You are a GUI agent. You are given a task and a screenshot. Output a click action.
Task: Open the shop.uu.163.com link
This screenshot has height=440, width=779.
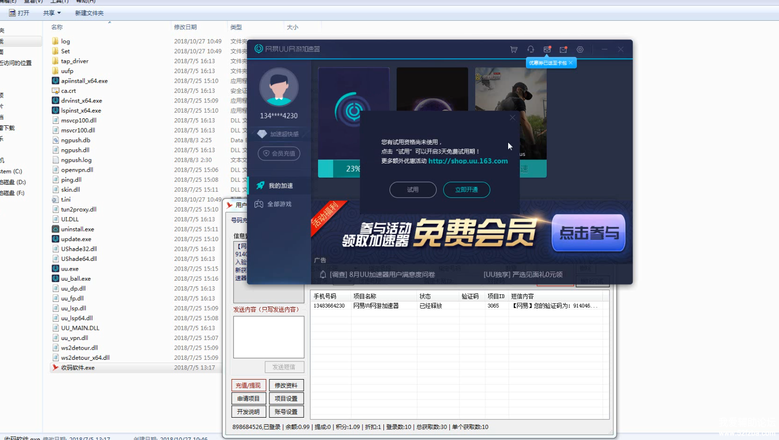(468, 161)
